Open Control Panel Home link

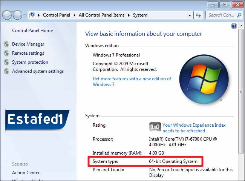(32, 31)
